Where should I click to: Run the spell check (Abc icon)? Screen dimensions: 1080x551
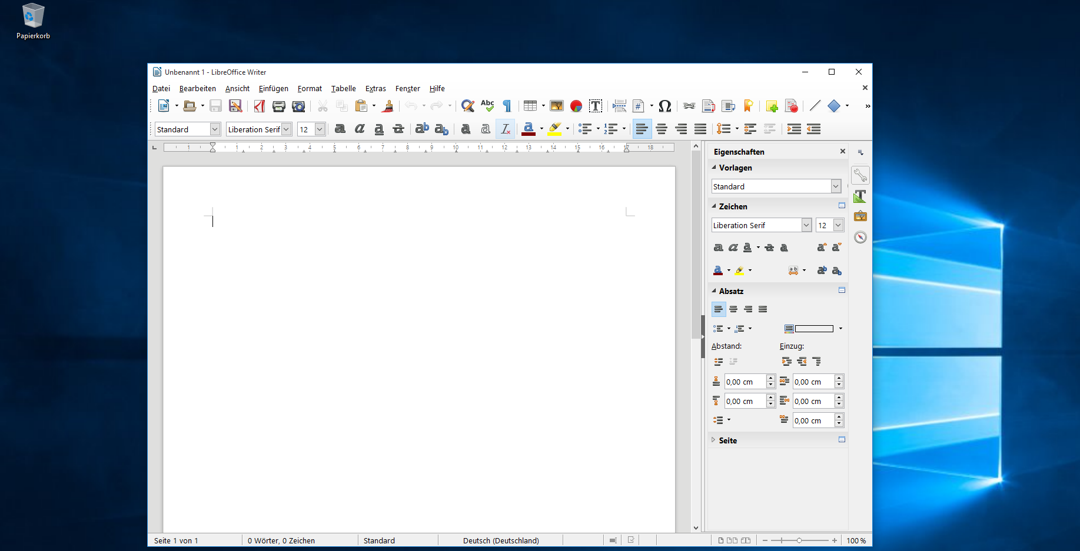[487, 106]
